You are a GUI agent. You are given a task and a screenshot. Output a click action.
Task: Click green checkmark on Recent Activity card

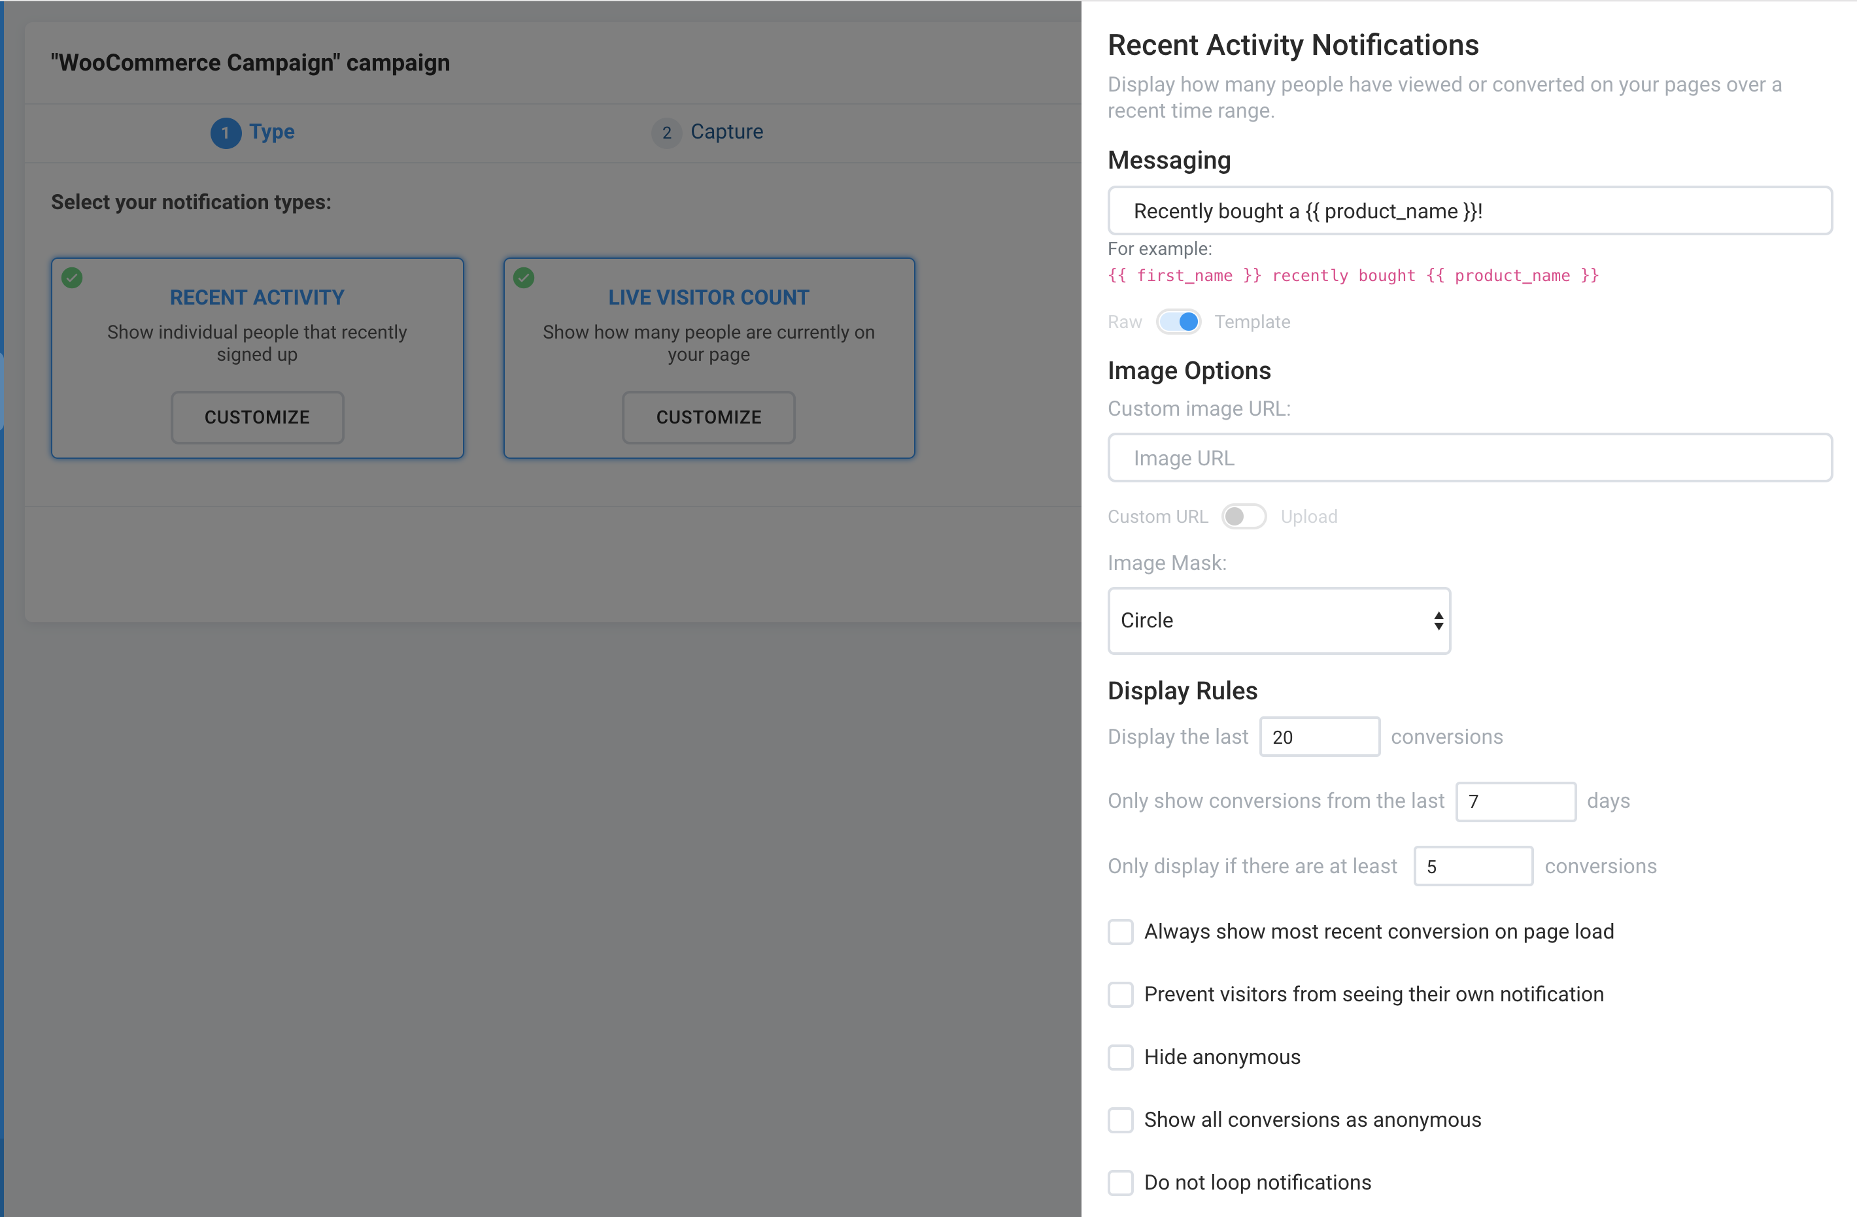click(x=72, y=278)
